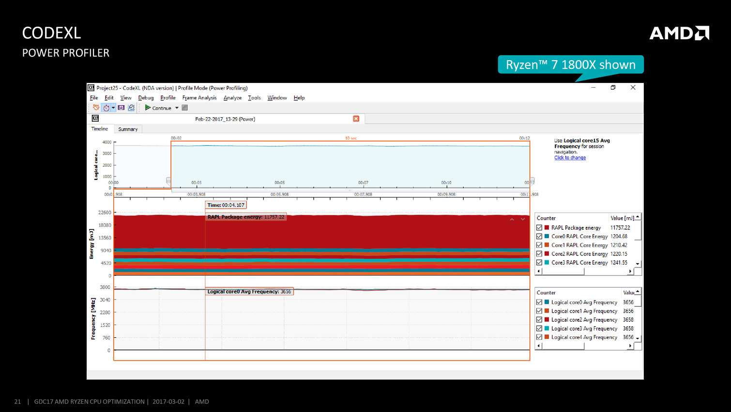Toggle Core2 RAPL Core Energy checkbox

539,254
